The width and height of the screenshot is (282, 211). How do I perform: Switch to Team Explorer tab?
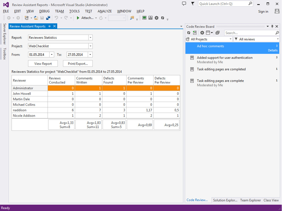pyautogui.click(x=250, y=200)
